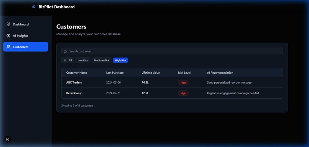The height and width of the screenshot is (147, 309).
Task: Select the ABC Traders customer name
Action: [x=74, y=83]
